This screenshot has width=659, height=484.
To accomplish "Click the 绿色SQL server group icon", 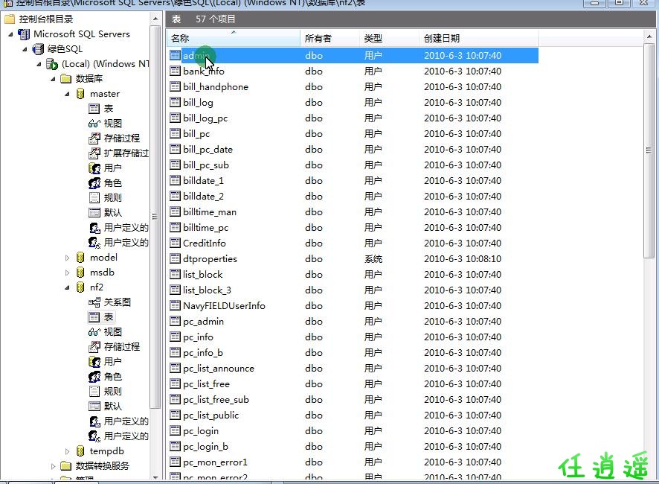I will click(x=38, y=49).
